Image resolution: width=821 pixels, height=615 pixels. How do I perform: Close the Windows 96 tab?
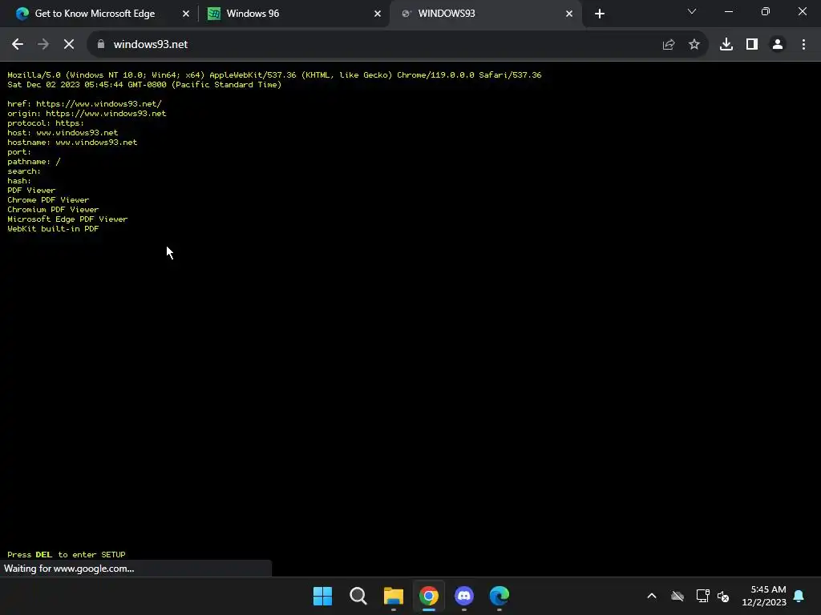pyautogui.click(x=378, y=14)
